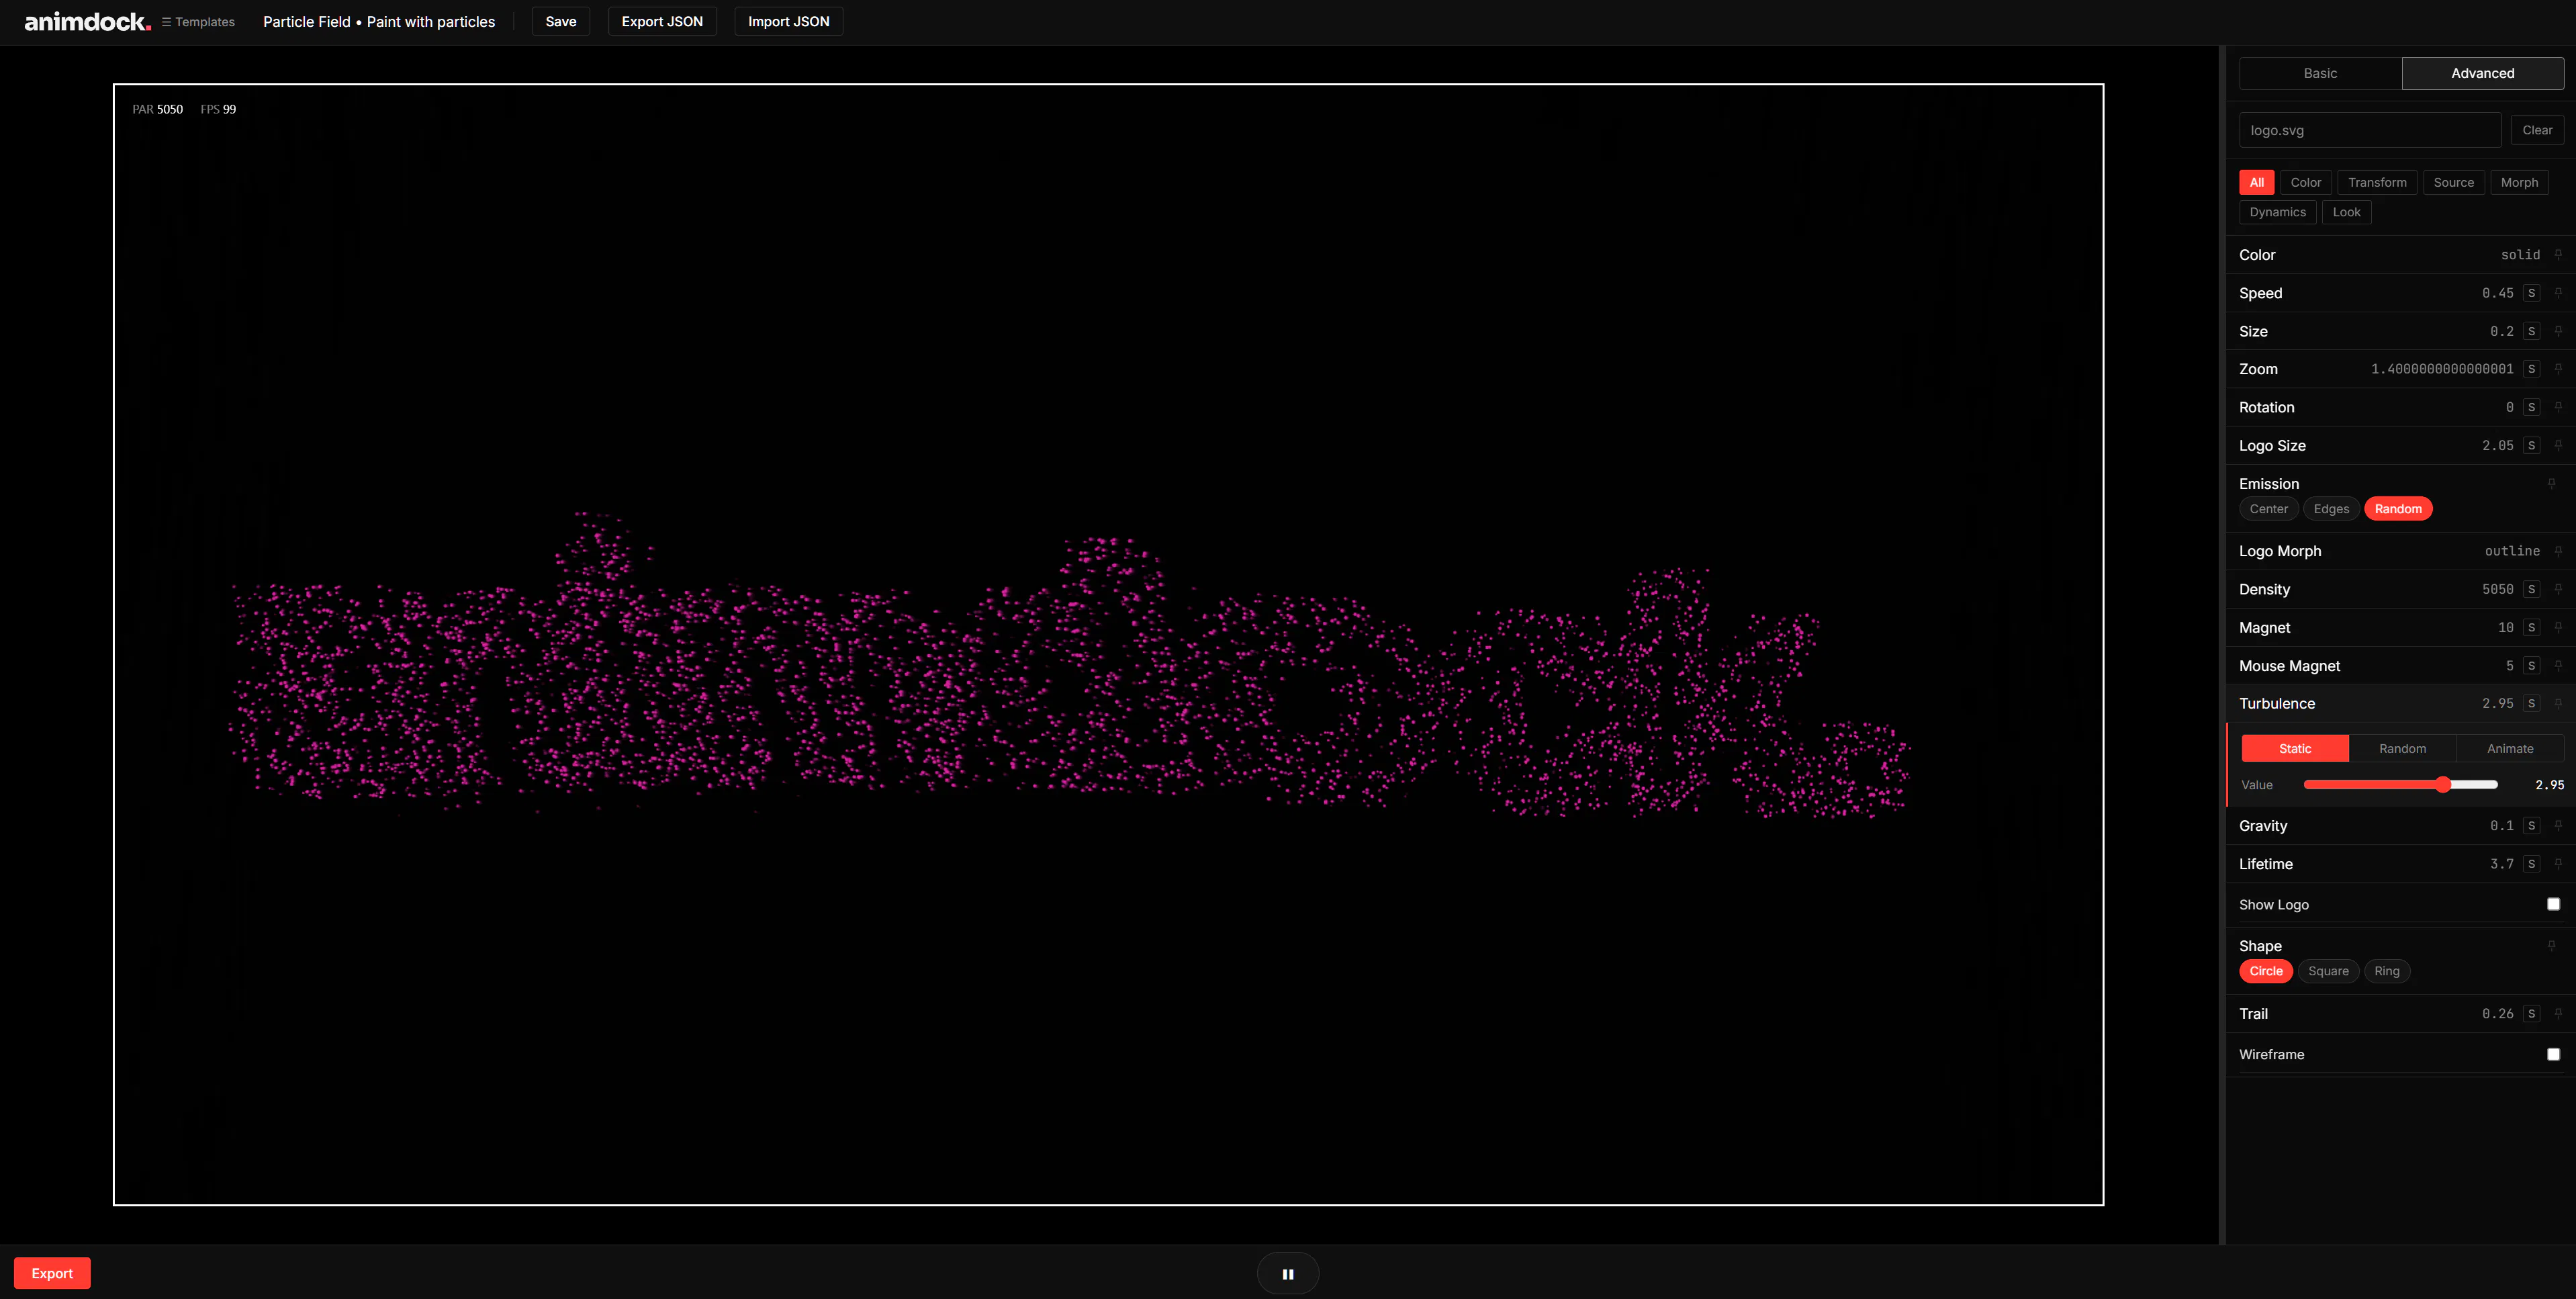Pin the Trail parameter
Screen dimensions: 2576x1299
pyautogui.click(x=2558, y=1013)
